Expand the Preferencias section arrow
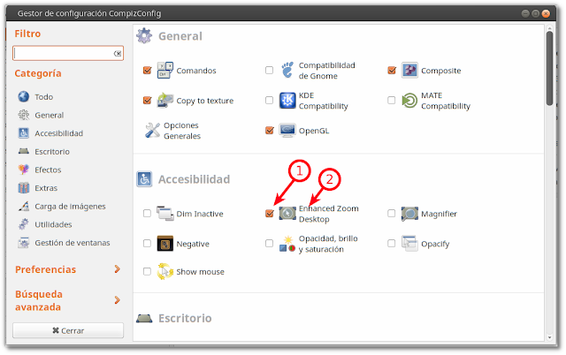 coord(117,268)
